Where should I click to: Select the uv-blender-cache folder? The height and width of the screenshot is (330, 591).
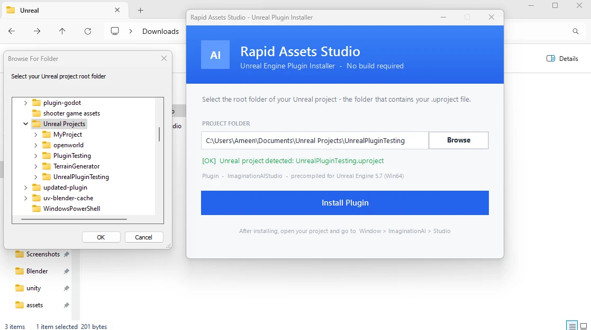coord(63,198)
